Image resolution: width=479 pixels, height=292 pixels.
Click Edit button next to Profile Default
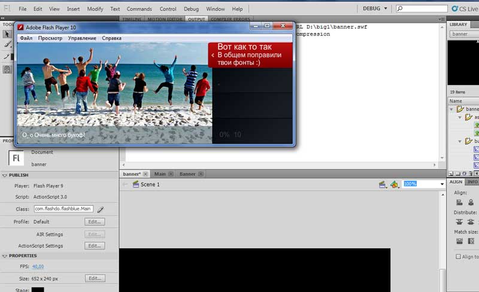[95, 222]
